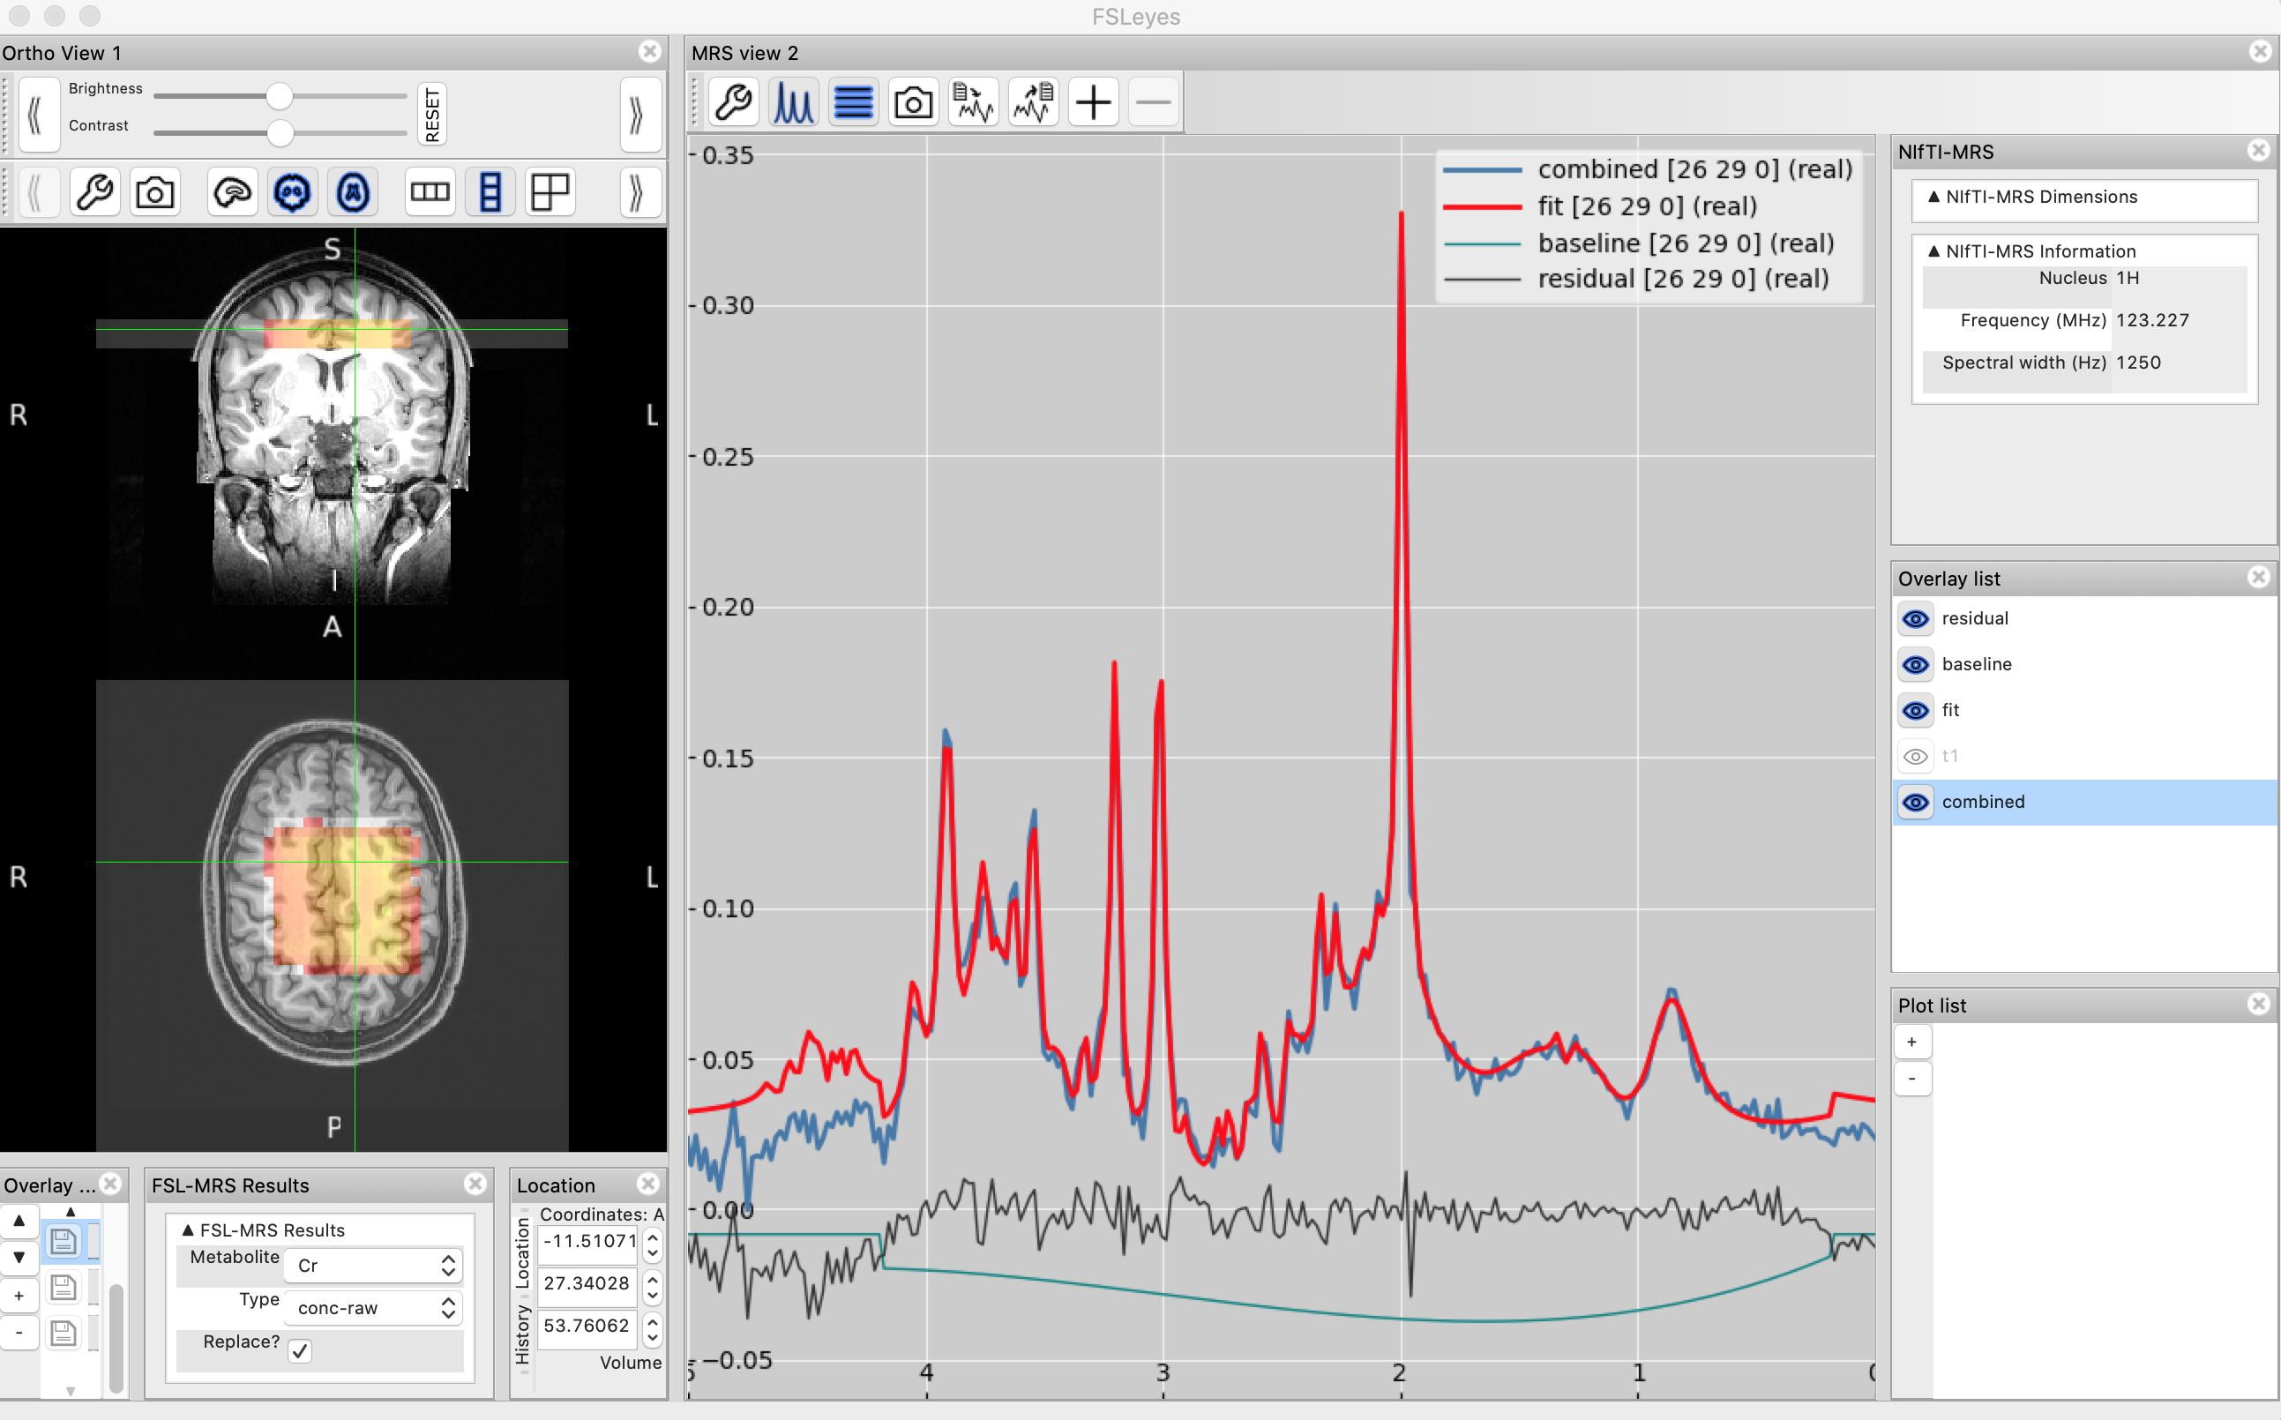2281x1420 pixels.
Task: Click the plus add-plot toolbar icon
Action: tap(1093, 102)
